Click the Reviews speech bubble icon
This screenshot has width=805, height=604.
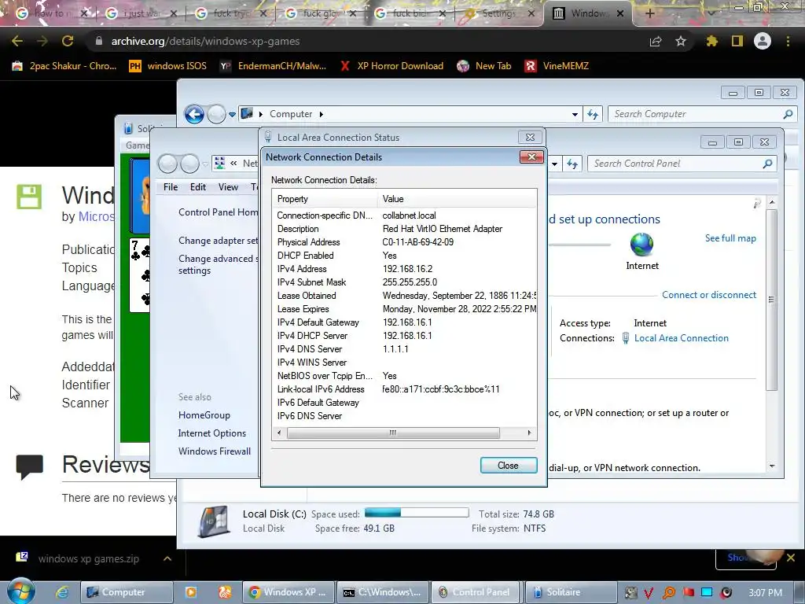coord(29,466)
